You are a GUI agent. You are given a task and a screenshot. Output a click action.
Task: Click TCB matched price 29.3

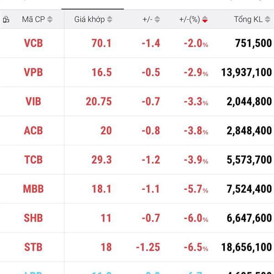click(101, 160)
